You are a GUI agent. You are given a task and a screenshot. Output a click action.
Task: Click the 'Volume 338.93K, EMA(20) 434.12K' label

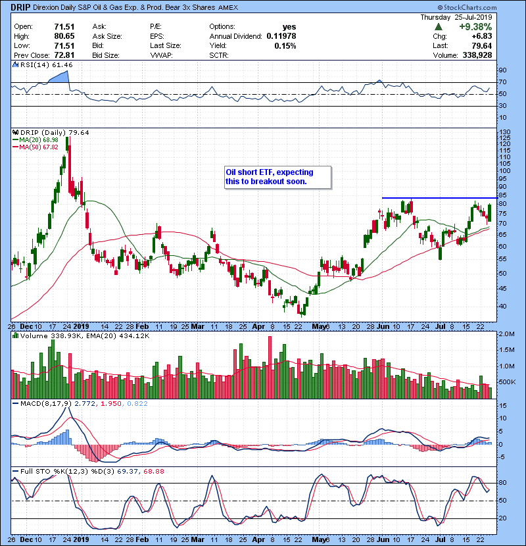[85, 335]
